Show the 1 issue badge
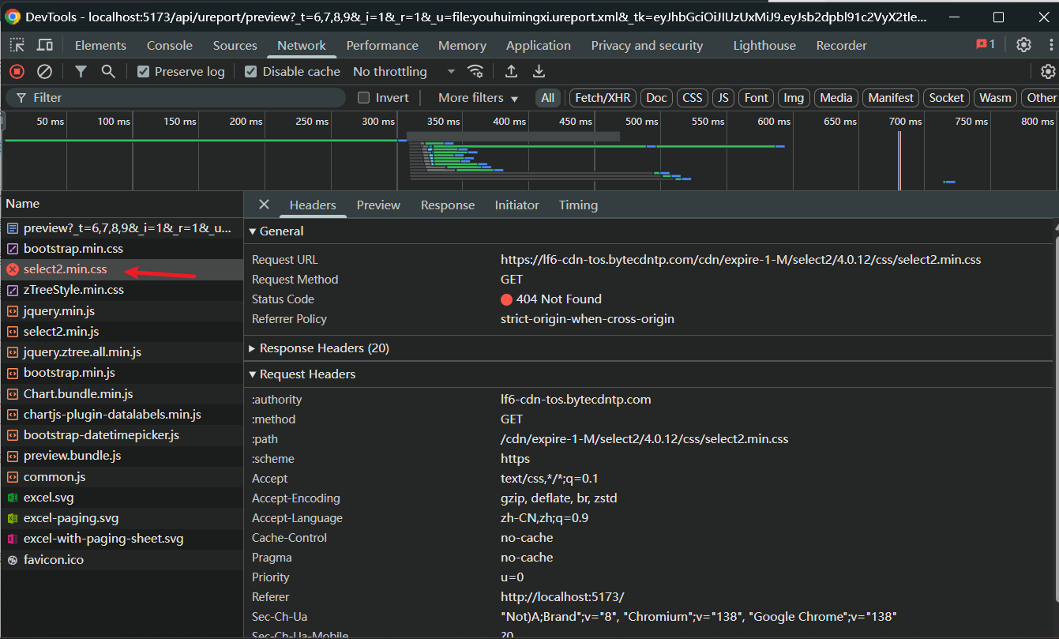Screen dimensions: 1059x639 (986, 44)
